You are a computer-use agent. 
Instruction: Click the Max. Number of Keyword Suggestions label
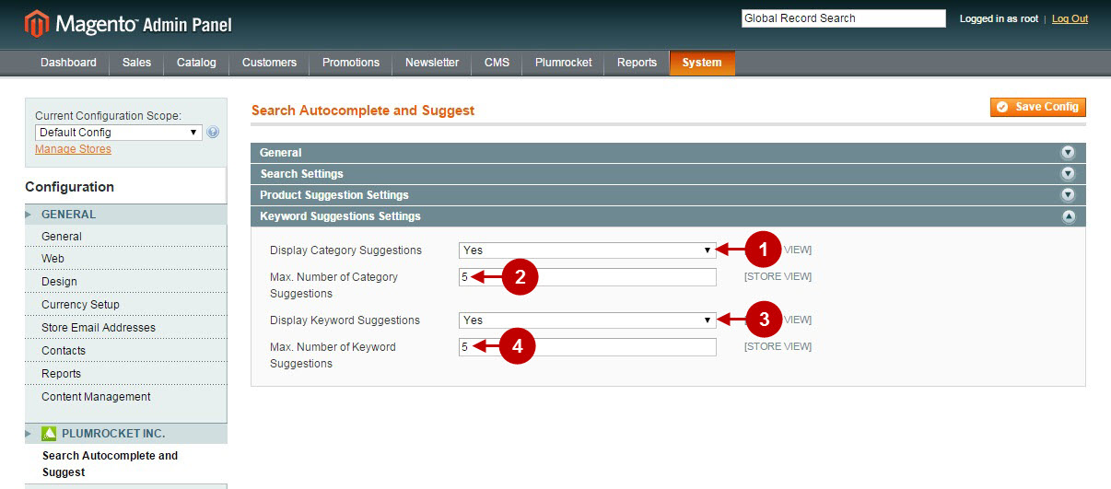[x=333, y=355]
